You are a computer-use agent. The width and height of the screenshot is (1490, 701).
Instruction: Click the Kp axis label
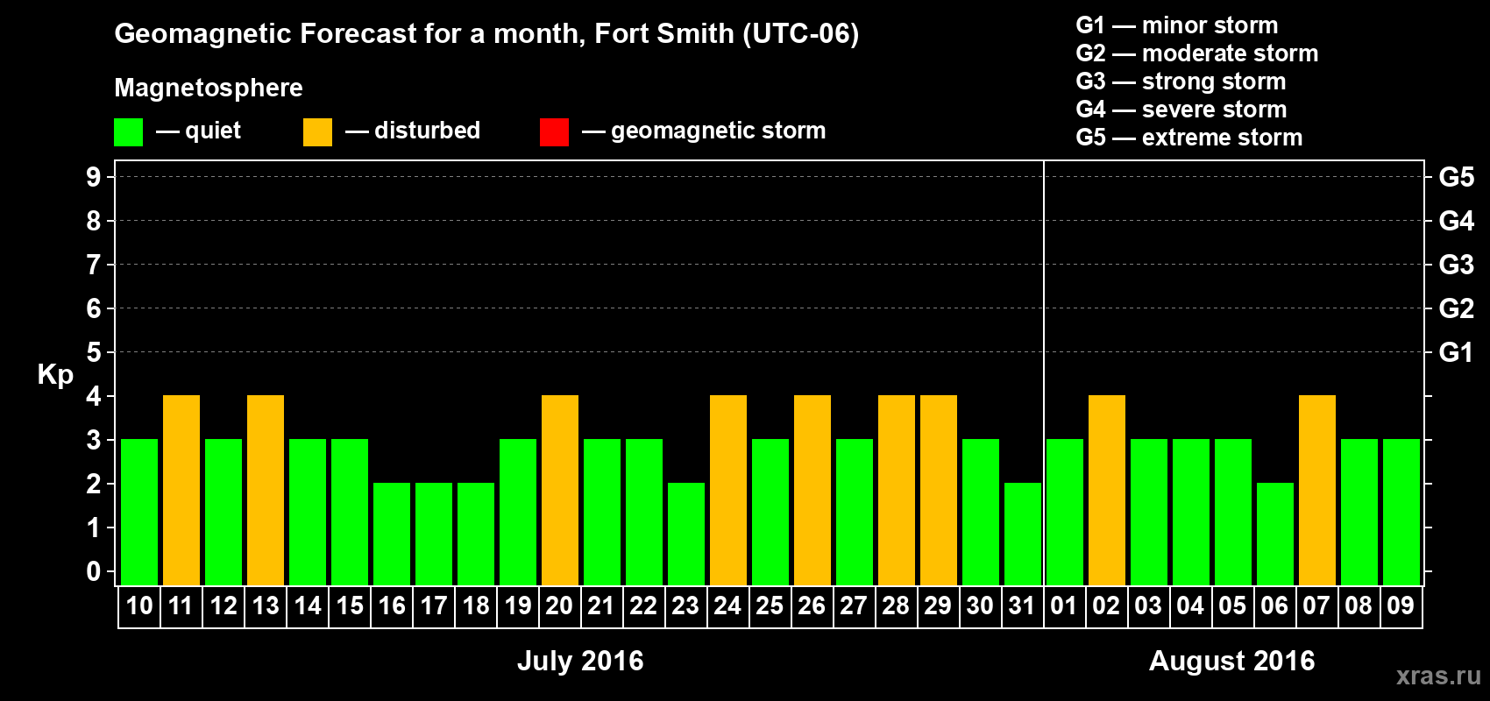pyautogui.click(x=55, y=375)
